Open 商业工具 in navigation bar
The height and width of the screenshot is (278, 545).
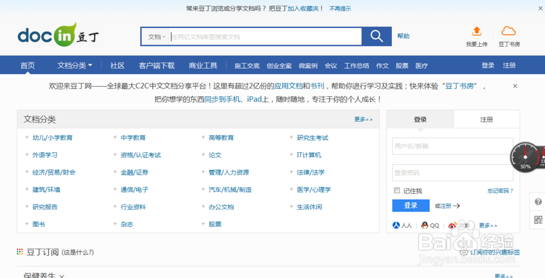click(x=203, y=65)
